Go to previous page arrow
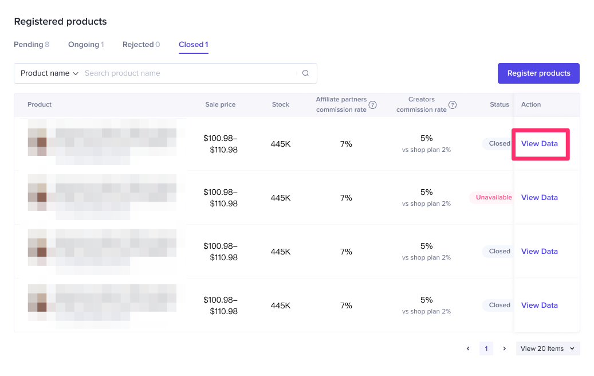Image resolution: width=594 pixels, height=376 pixels. (x=468, y=348)
